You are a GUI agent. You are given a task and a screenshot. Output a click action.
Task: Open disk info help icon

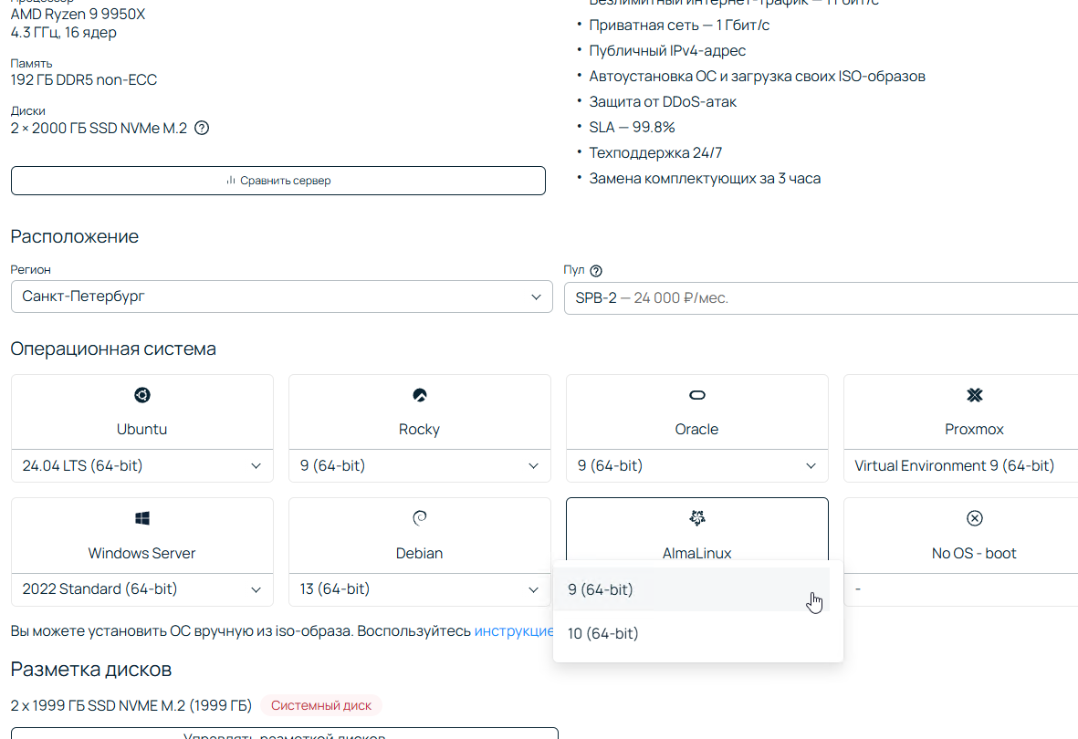[x=202, y=129]
